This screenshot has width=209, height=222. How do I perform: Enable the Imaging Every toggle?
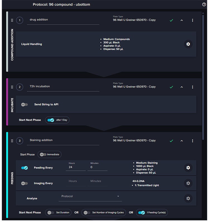click(x=25, y=183)
